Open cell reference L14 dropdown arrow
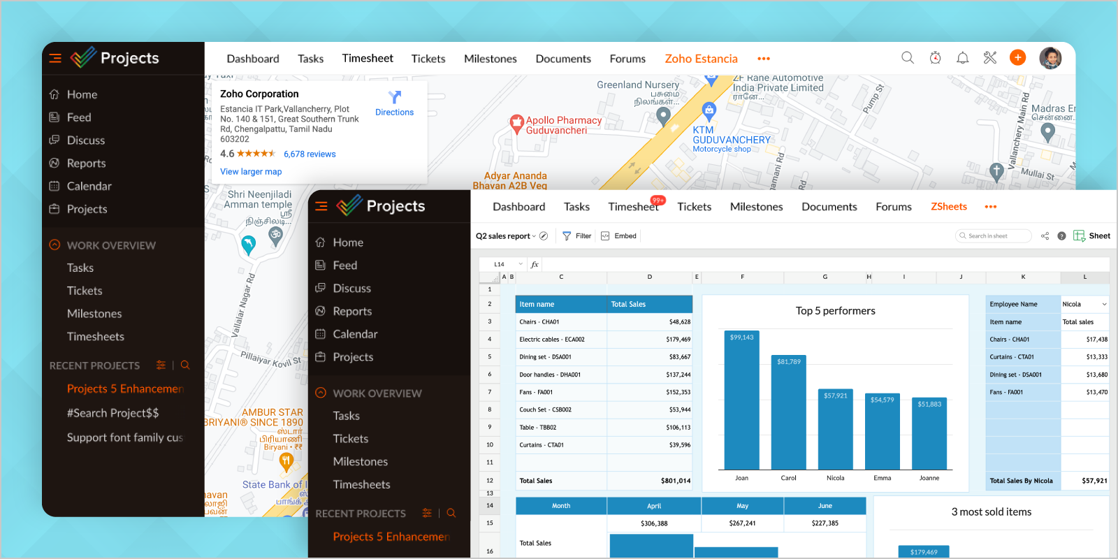Screen dimensions: 1118x559 tap(521, 264)
